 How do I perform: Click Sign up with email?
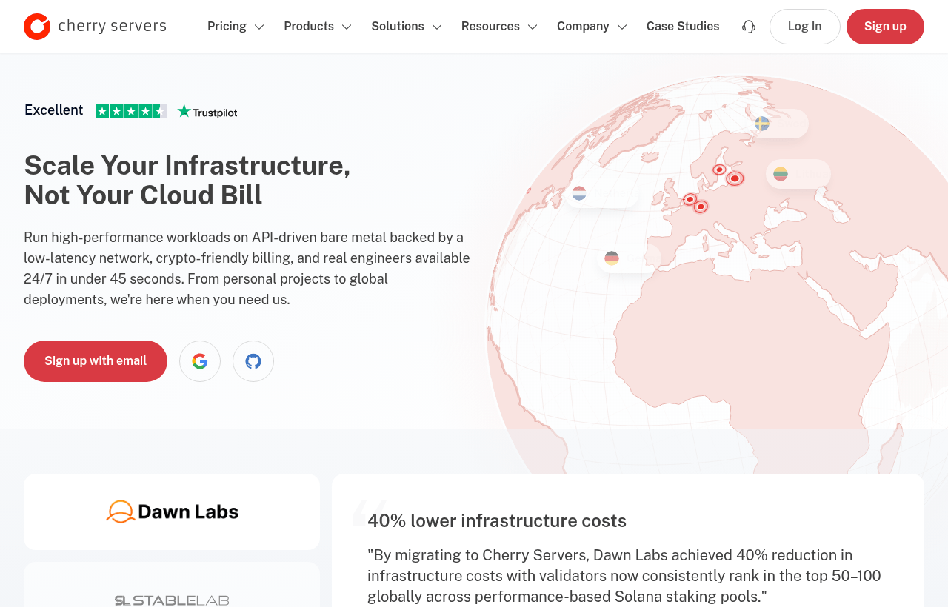tap(96, 361)
